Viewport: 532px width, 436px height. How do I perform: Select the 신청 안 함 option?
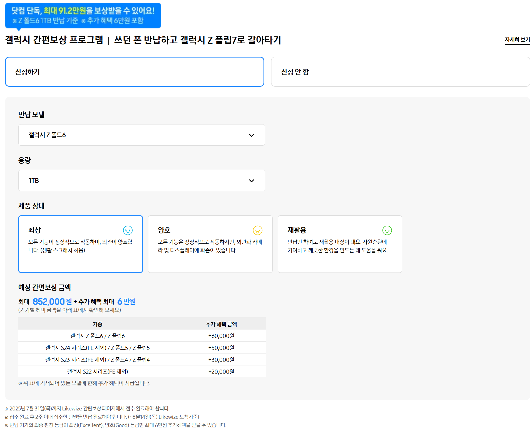pyautogui.click(x=401, y=72)
